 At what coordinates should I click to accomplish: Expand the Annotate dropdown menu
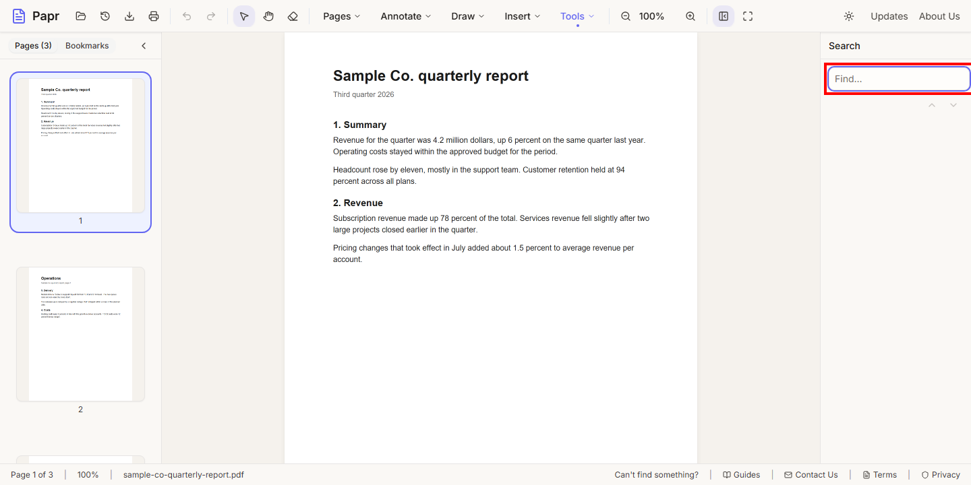(406, 16)
